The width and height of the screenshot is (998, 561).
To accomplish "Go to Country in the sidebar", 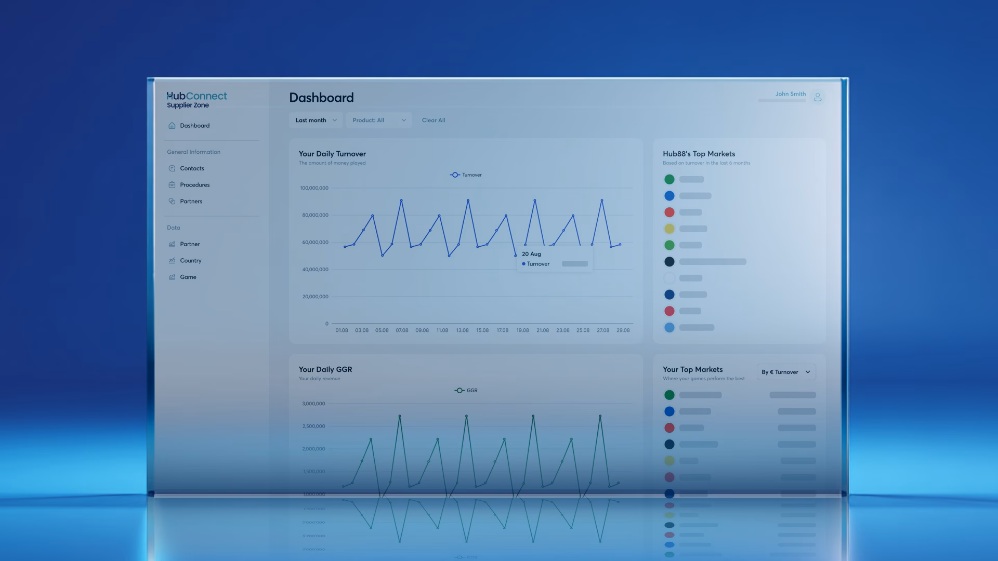I will click(191, 261).
